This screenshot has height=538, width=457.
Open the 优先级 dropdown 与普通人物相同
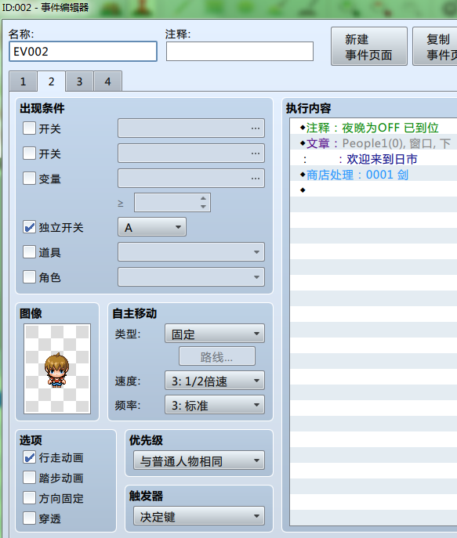coord(199,460)
